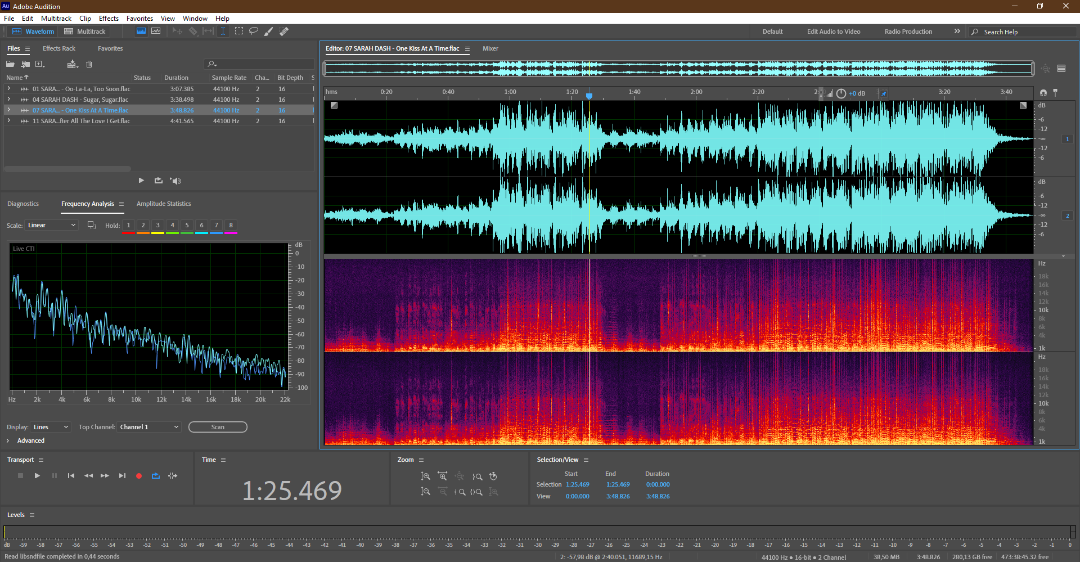Select Edit Audio to Video workspace
The image size is (1080, 562).
(834, 32)
